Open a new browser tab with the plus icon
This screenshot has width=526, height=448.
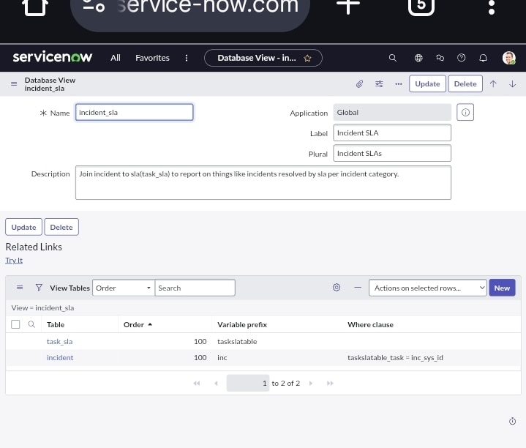(x=348, y=6)
